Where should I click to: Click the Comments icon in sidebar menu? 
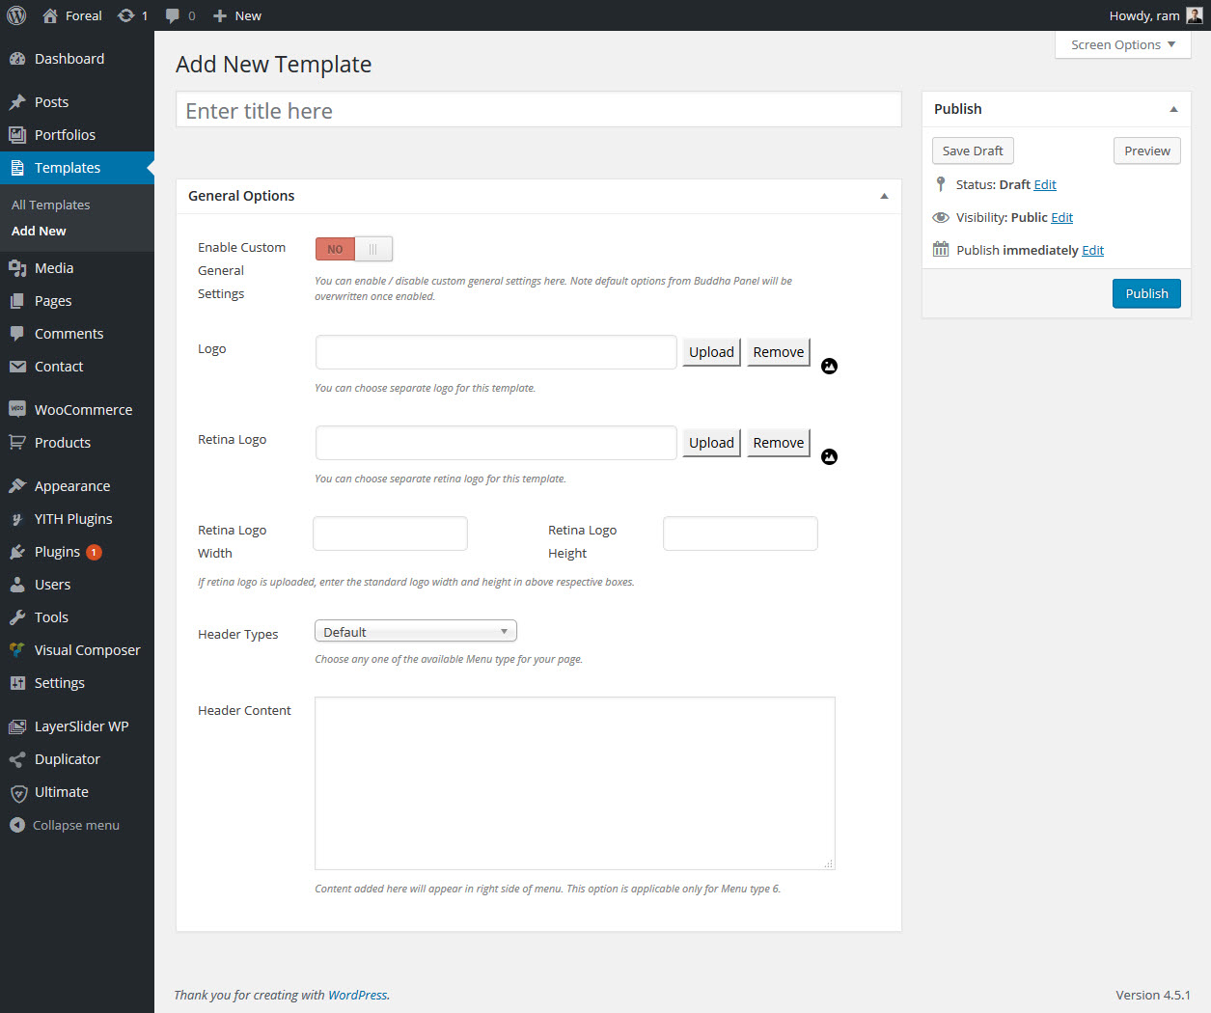(x=17, y=334)
